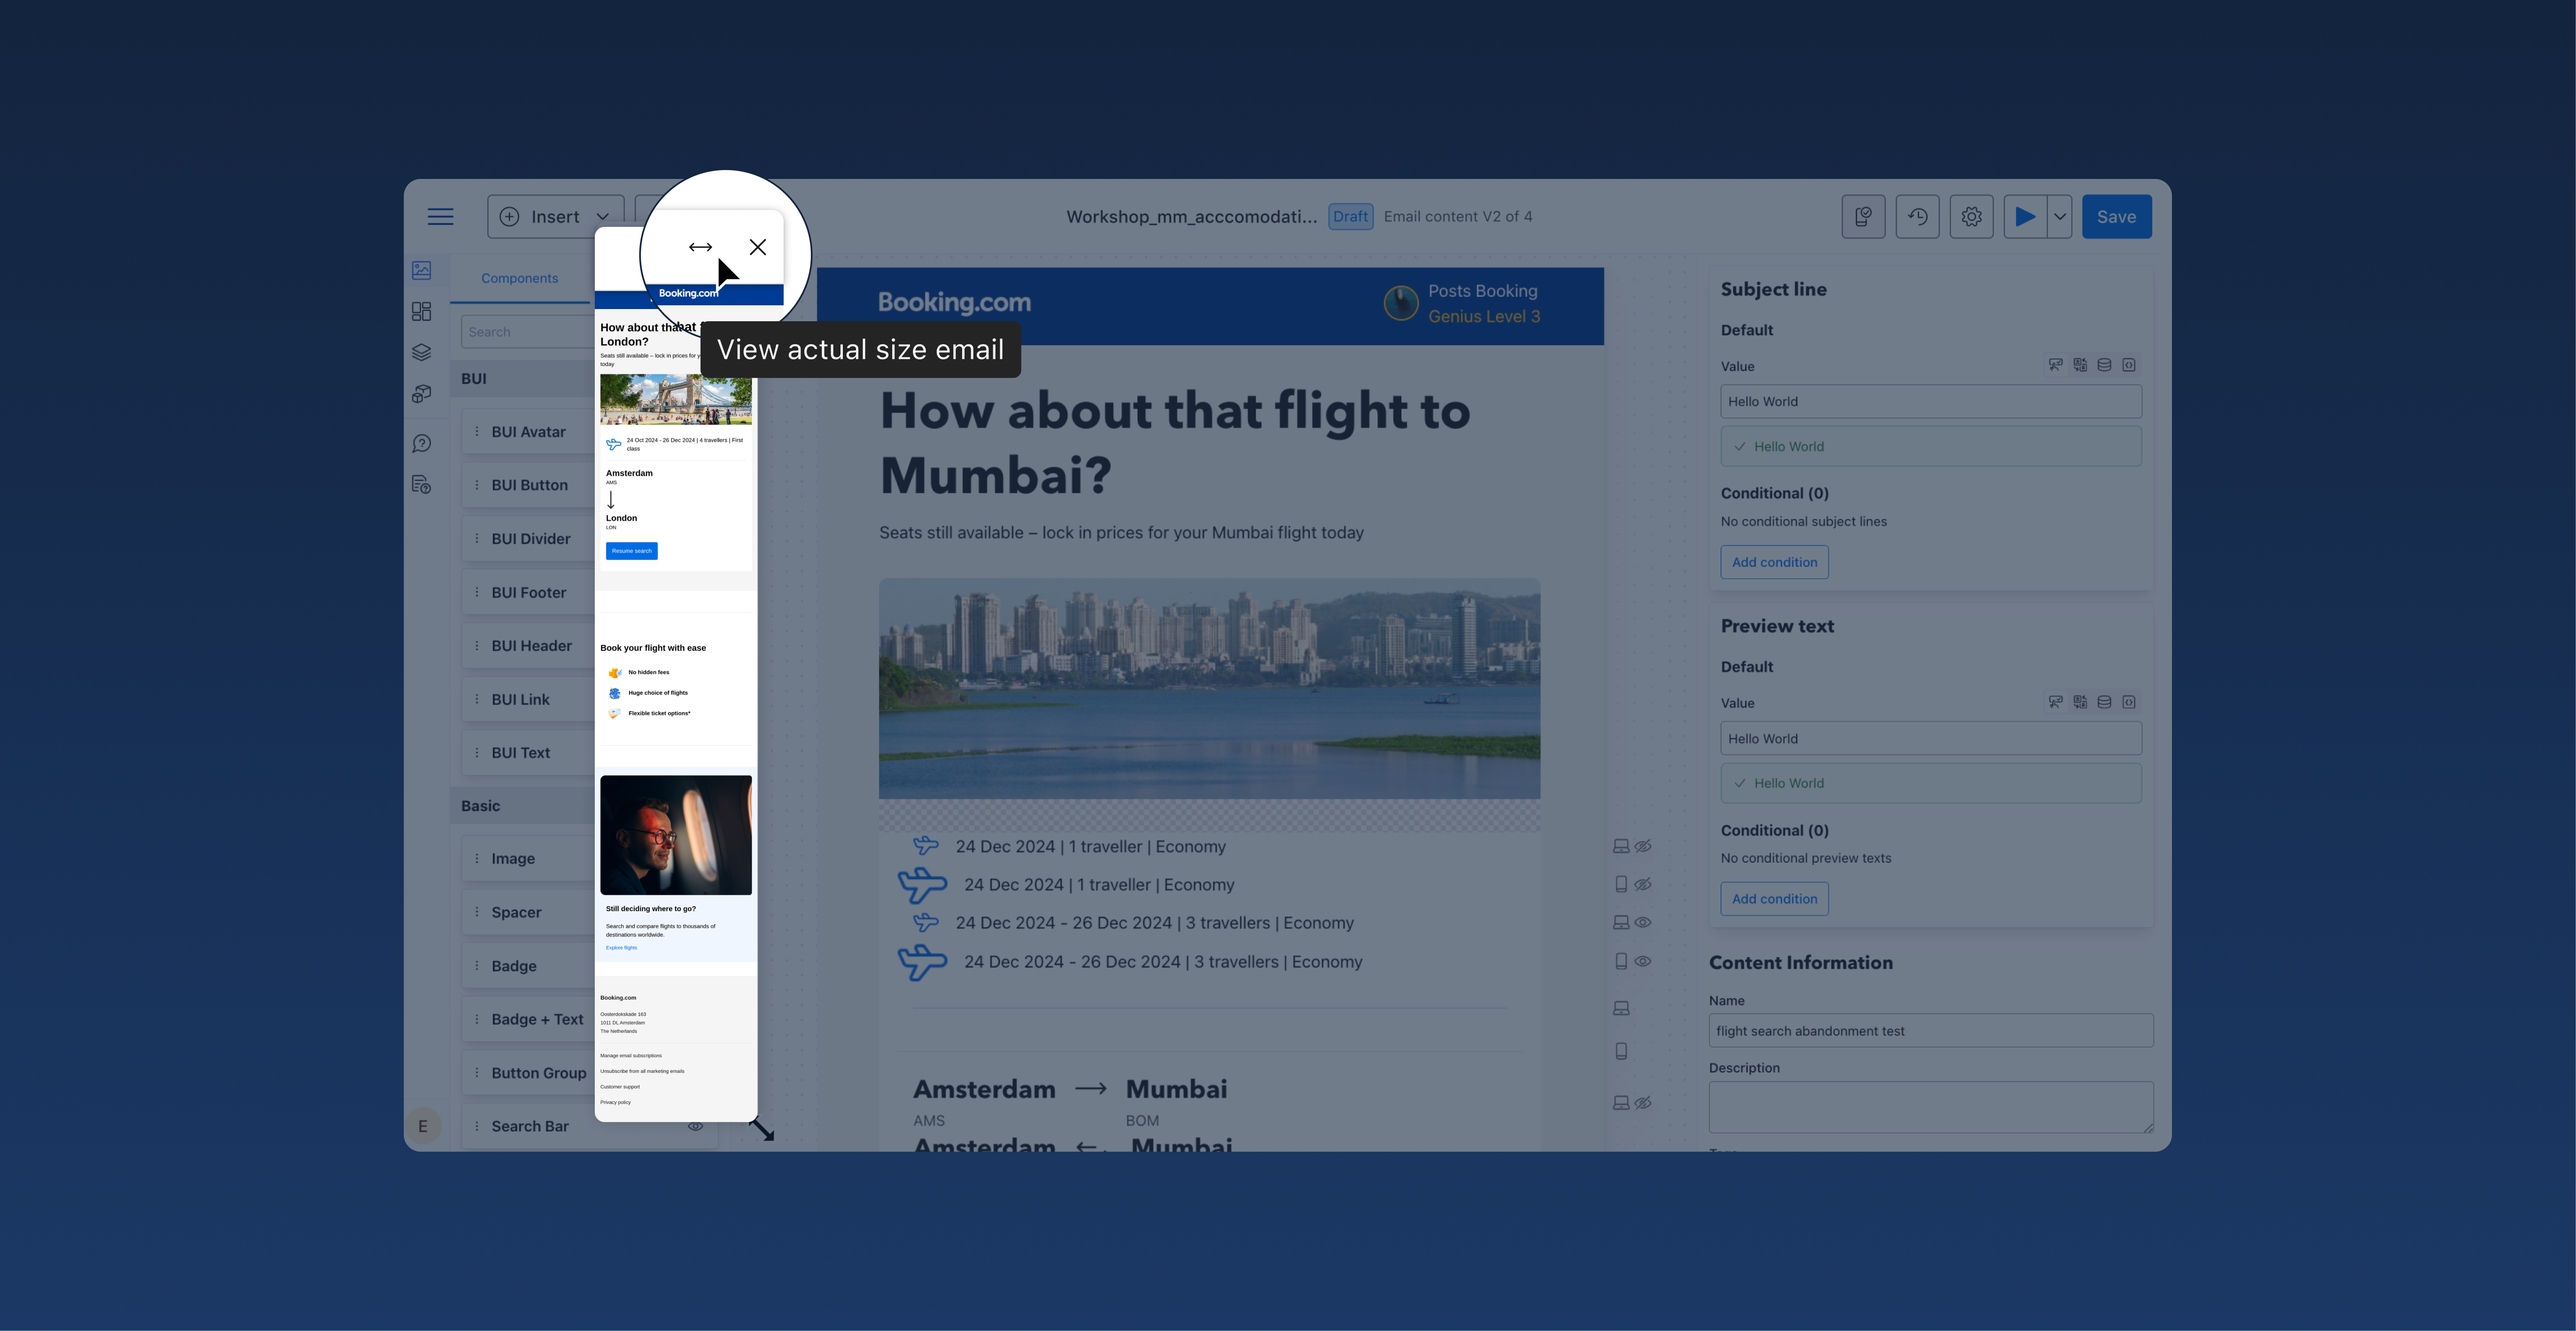Screen dimensions: 2576x1331
Task: Open the document history sidebar icon
Action: tap(422, 485)
